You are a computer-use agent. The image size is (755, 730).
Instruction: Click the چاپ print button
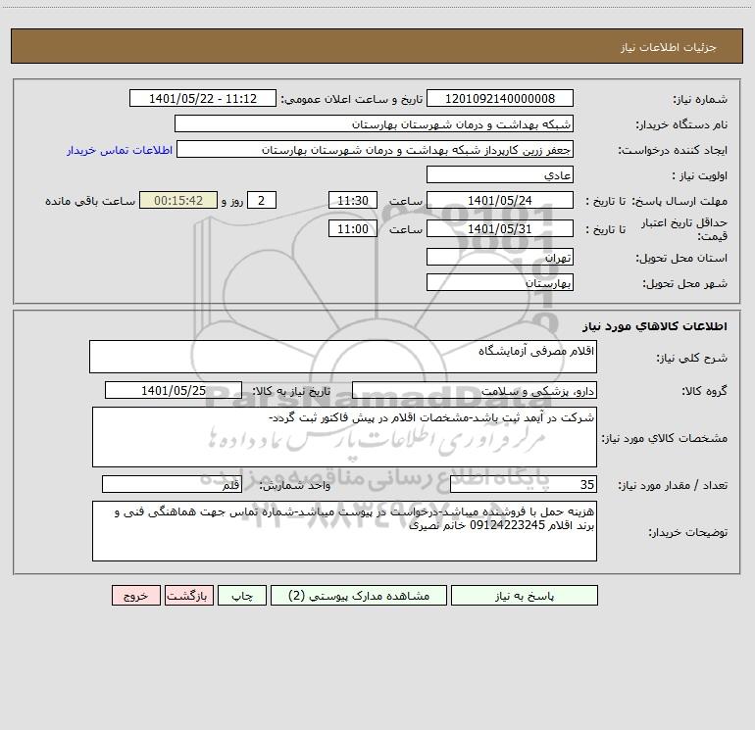(x=242, y=596)
